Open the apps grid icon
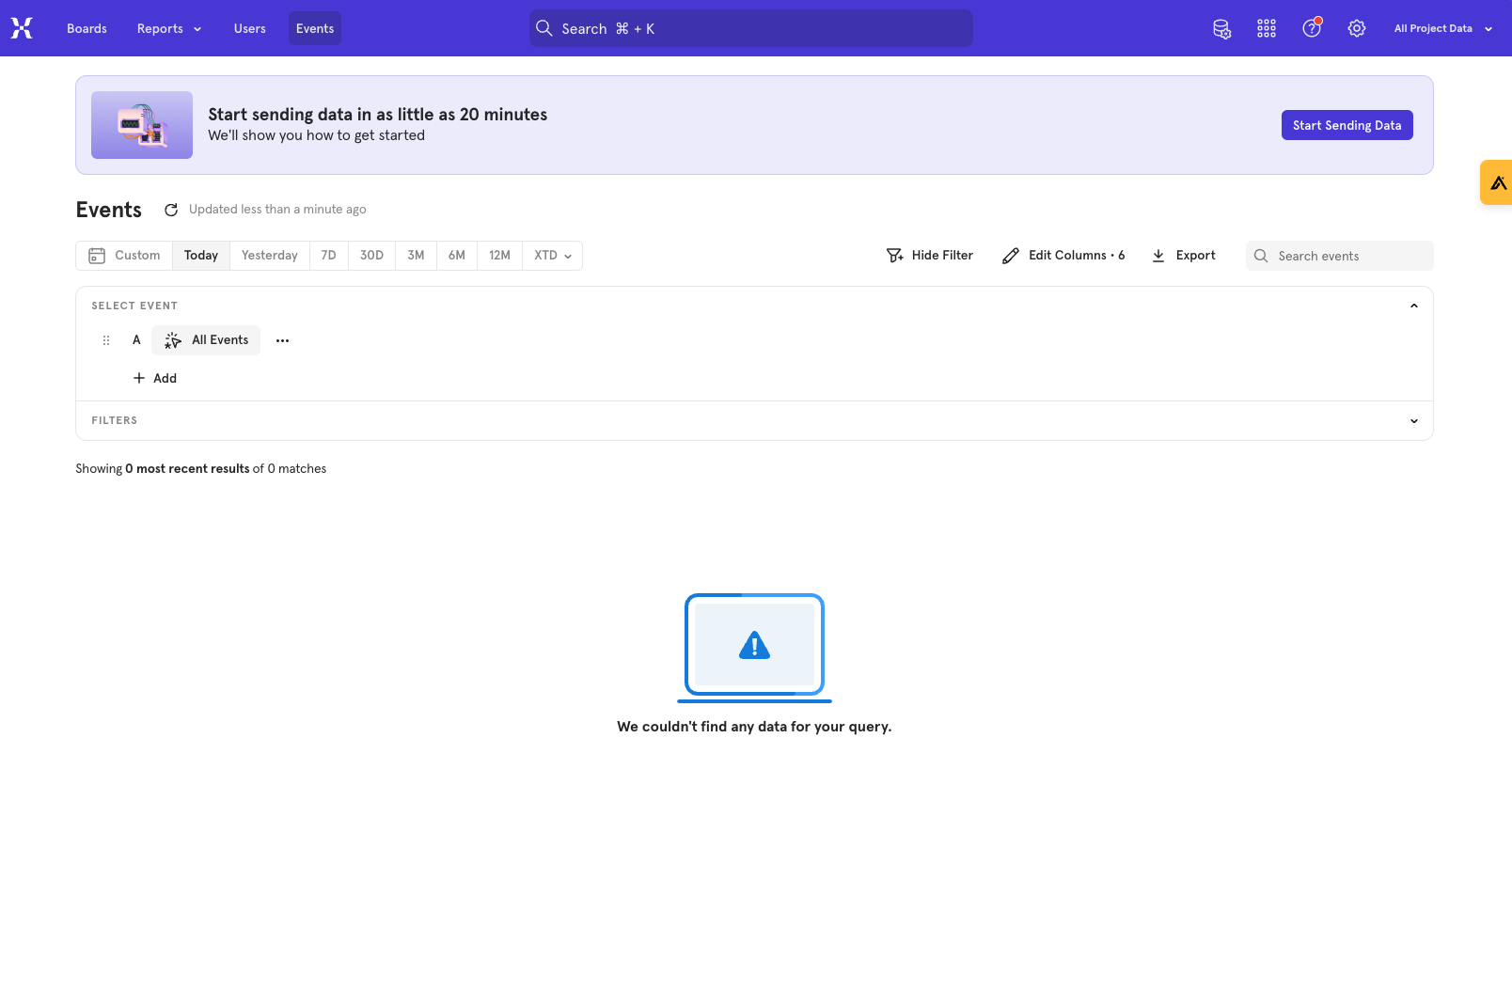 click(1267, 28)
